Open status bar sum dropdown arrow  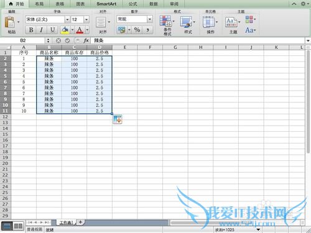point(258,229)
